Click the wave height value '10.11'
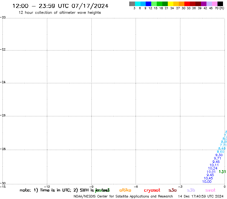Screen dimensions: 227x199 point(214,165)
